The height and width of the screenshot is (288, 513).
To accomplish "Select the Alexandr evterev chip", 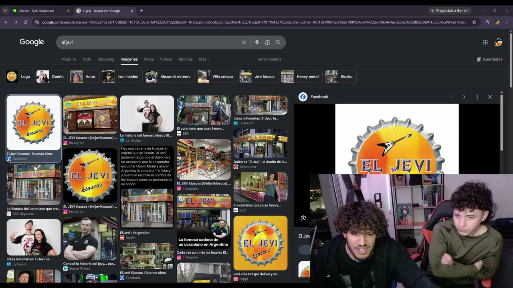I will (x=169, y=76).
